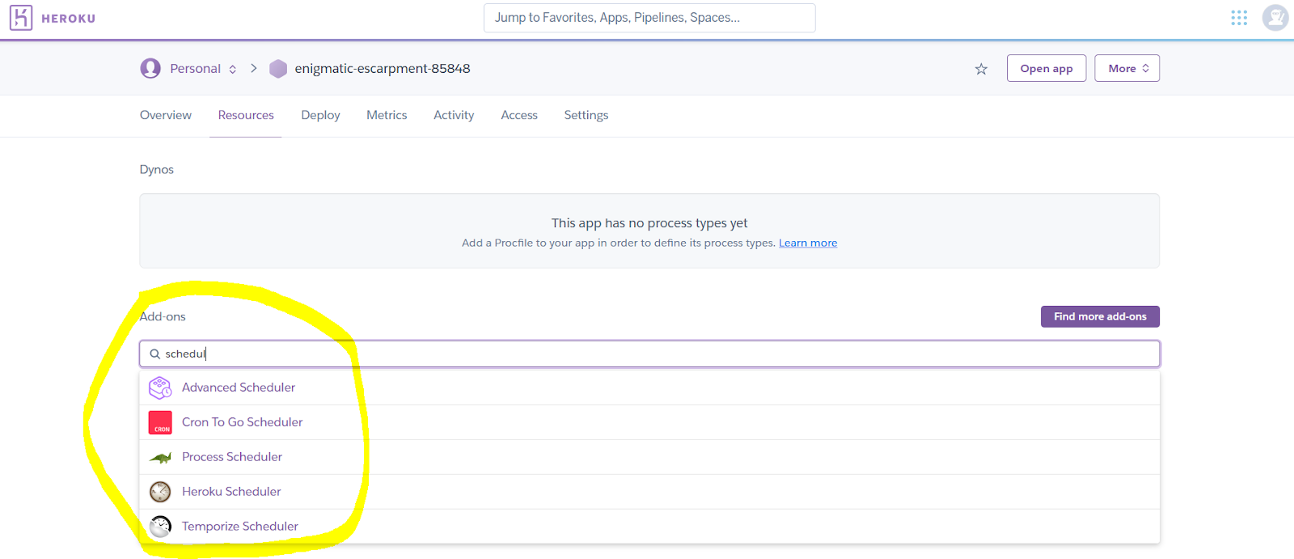The image size is (1294, 559).
Task: Open the Access tab
Action: coord(519,115)
